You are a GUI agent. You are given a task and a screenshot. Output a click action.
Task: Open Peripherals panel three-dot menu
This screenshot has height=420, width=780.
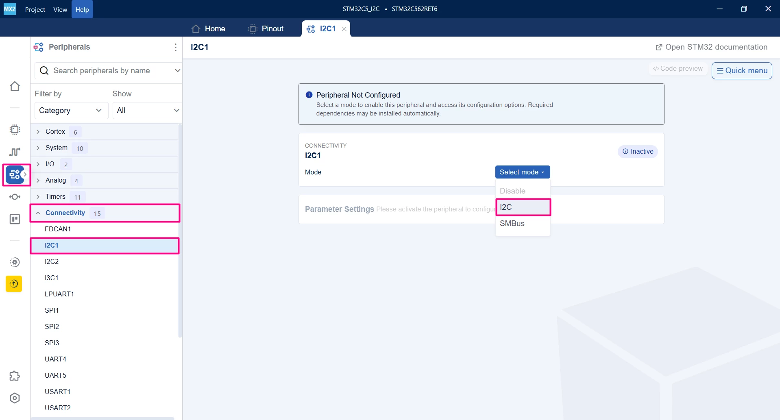click(176, 47)
